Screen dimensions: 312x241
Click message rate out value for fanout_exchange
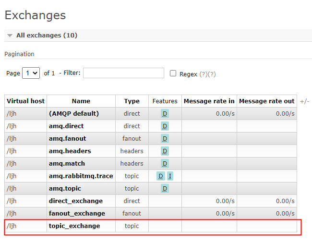285,214
